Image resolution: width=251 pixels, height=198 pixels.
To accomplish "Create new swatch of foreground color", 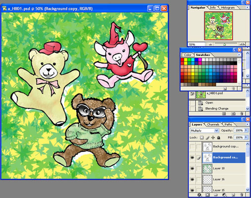I will [225, 89].
